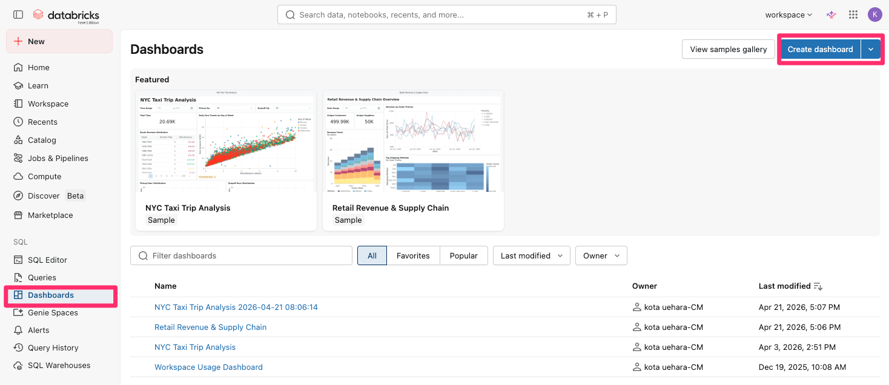
Task: Click the Jobs & Pipelines icon
Action: coord(18,158)
